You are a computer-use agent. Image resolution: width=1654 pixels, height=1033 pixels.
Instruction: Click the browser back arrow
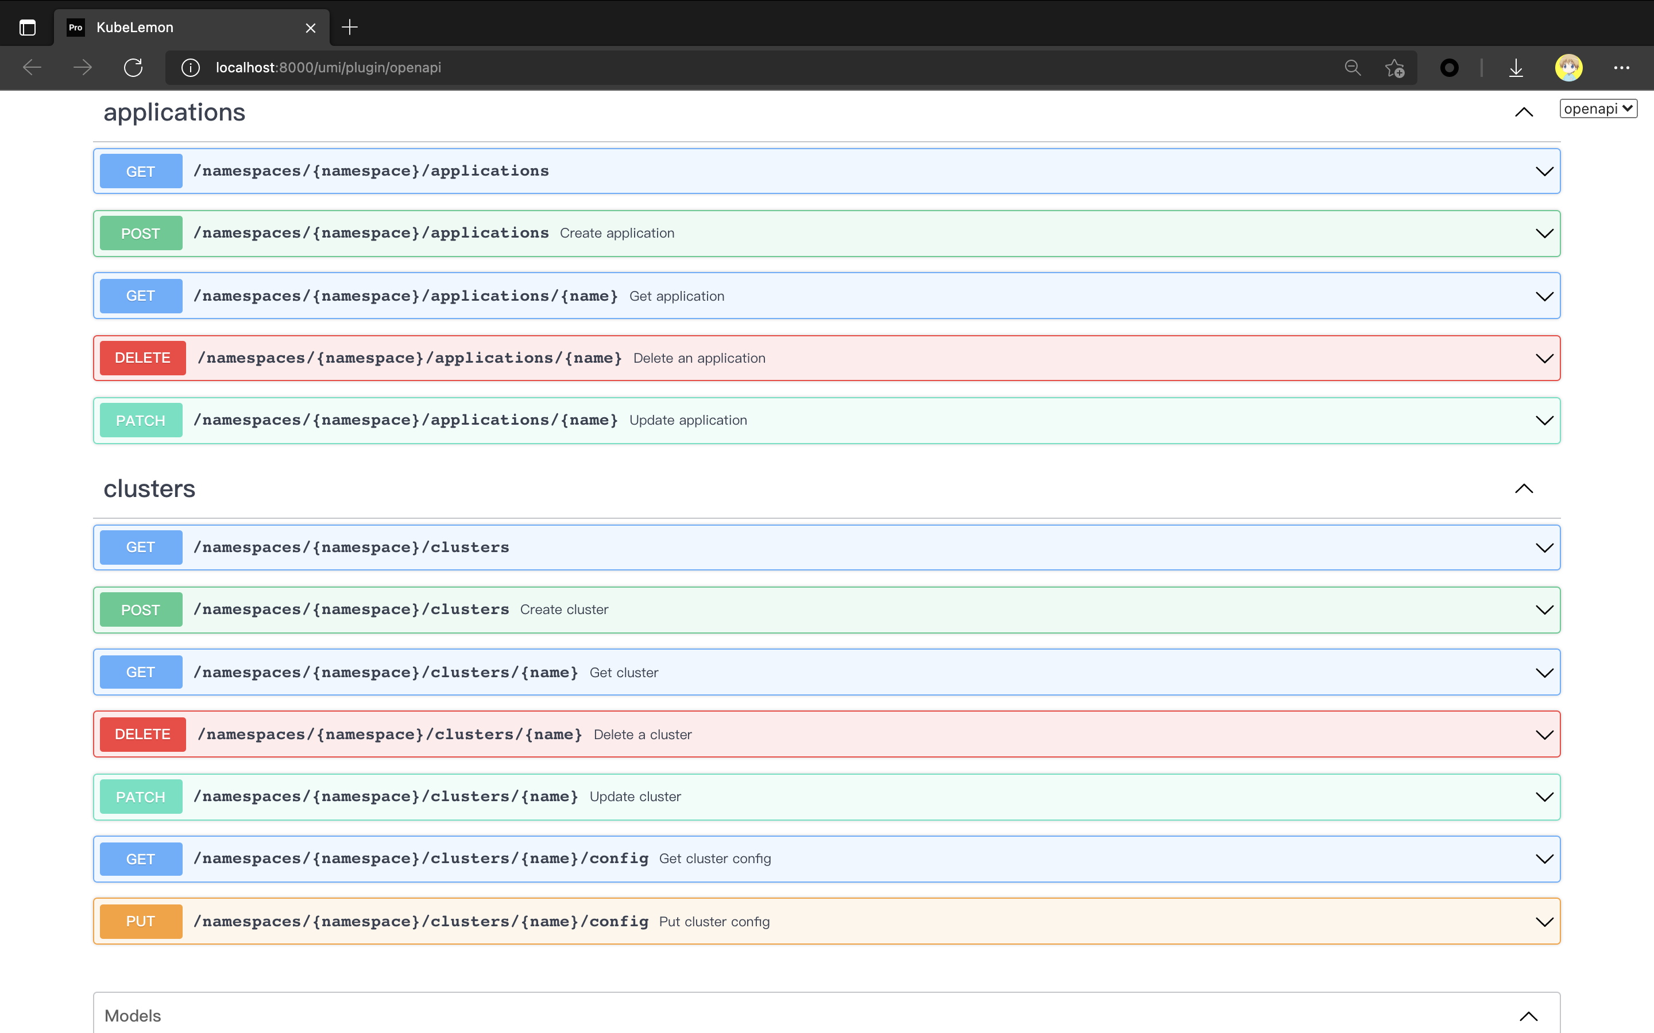[32, 68]
